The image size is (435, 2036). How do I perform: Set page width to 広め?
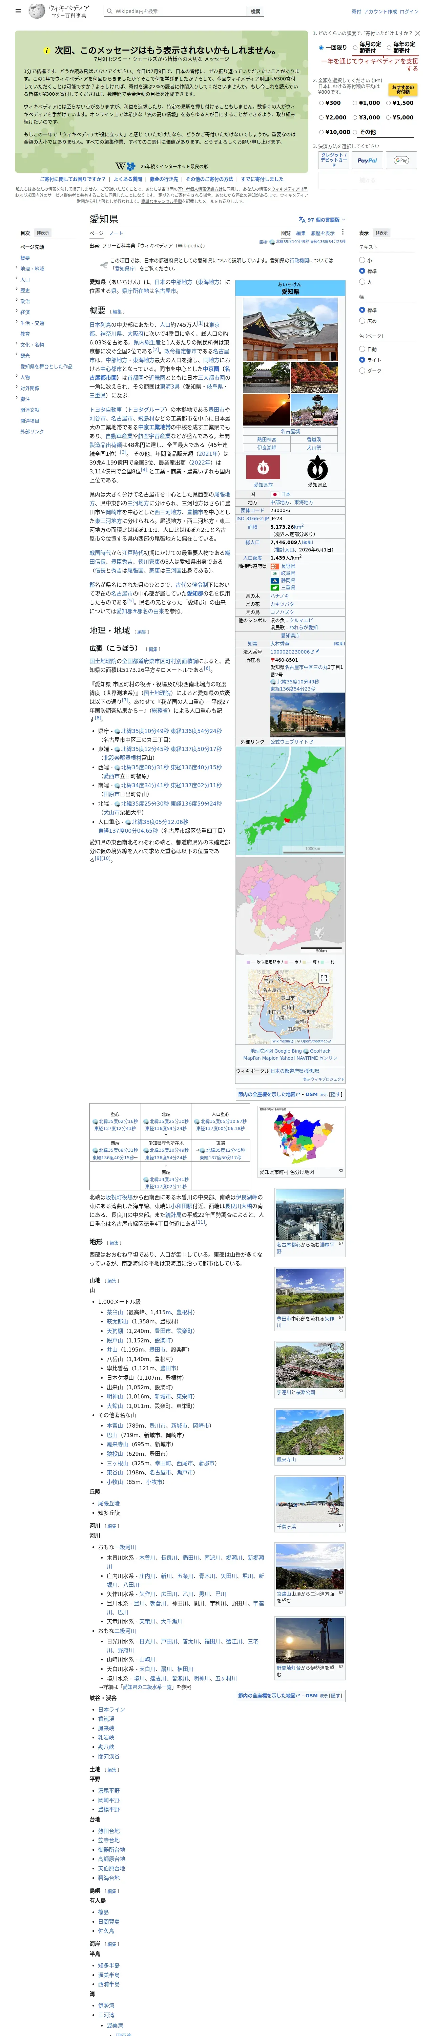pos(362,321)
